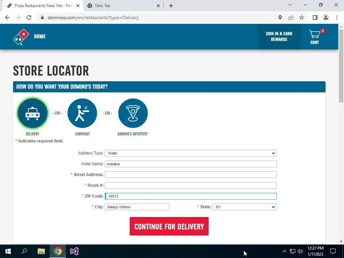This screenshot has height=258, width=344.
Task: Click 'How do you want your Domino's today?' banner
Action: coord(169,87)
